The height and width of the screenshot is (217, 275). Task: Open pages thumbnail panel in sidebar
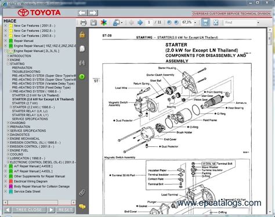pyautogui.click(x=82, y=49)
